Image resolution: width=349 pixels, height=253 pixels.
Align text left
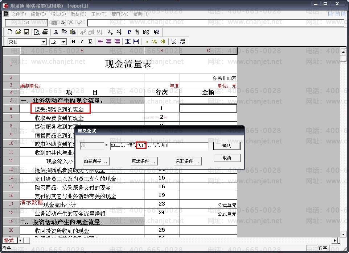pos(100,42)
